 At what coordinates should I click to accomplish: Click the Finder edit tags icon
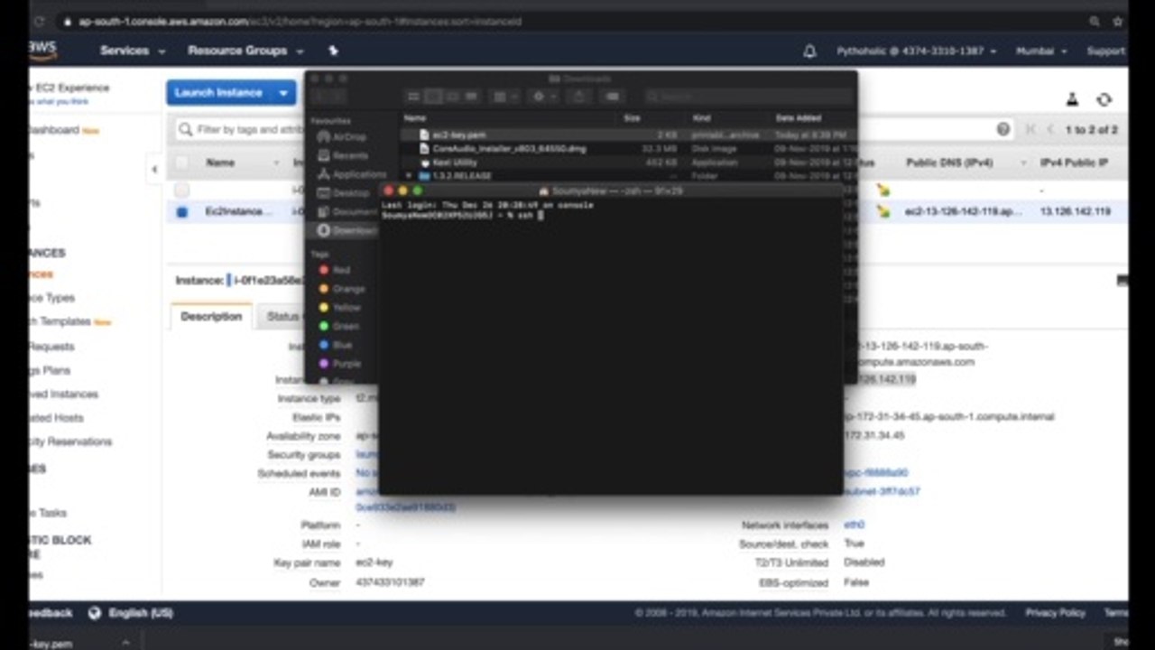[x=613, y=97]
